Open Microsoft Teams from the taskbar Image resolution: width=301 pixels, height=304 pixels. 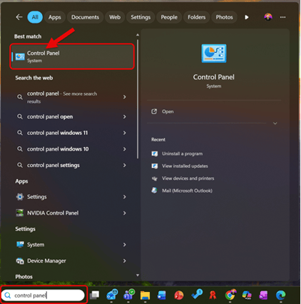128,295
